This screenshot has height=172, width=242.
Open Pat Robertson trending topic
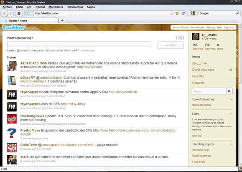pyautogui.click(x=201, y=156)
